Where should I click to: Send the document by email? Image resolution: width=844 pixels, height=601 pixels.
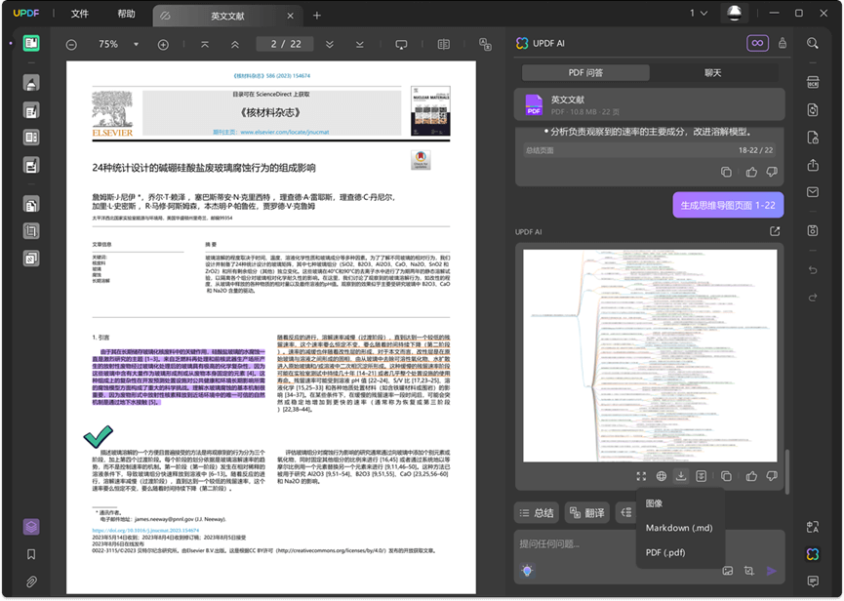coord(813,192)
